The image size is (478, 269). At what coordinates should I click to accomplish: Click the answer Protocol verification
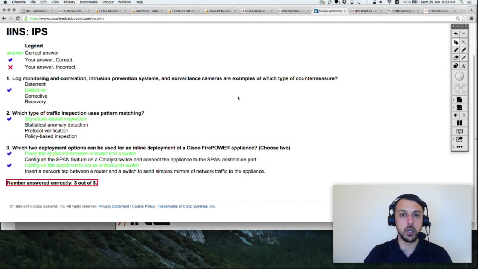[46, 131]
